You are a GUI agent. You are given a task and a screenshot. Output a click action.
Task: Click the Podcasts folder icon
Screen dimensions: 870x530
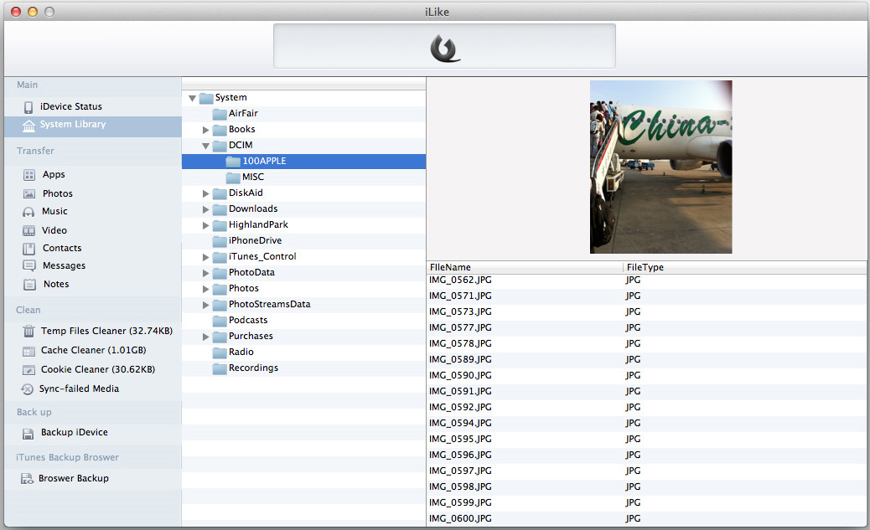(x=220, y=321)
